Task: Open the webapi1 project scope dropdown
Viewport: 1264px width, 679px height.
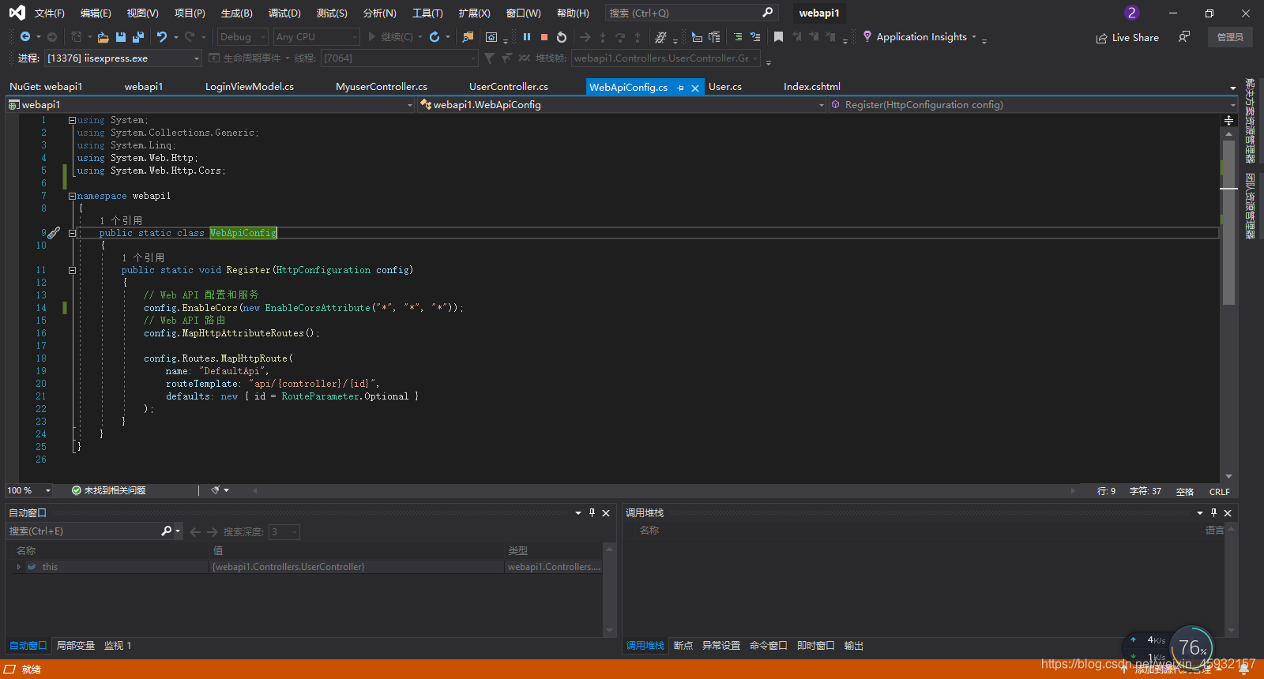Action: coord(210,104)
